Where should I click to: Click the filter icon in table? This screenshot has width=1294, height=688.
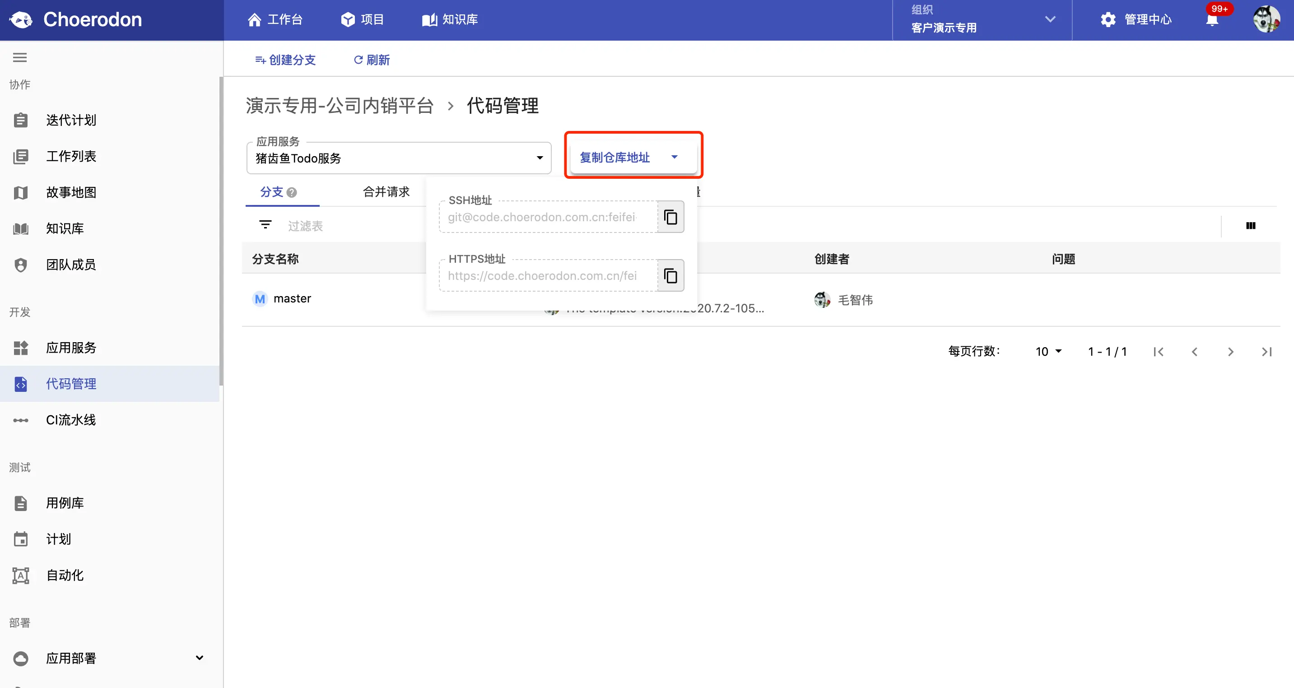(x=265, y=224)
